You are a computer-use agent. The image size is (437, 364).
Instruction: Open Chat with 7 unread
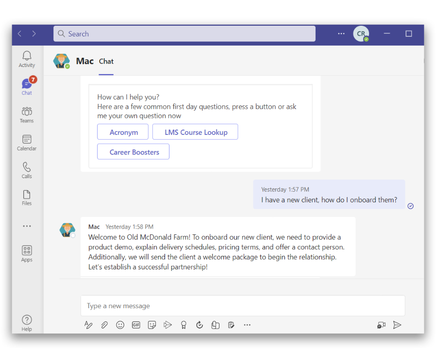tap(27, 86)
